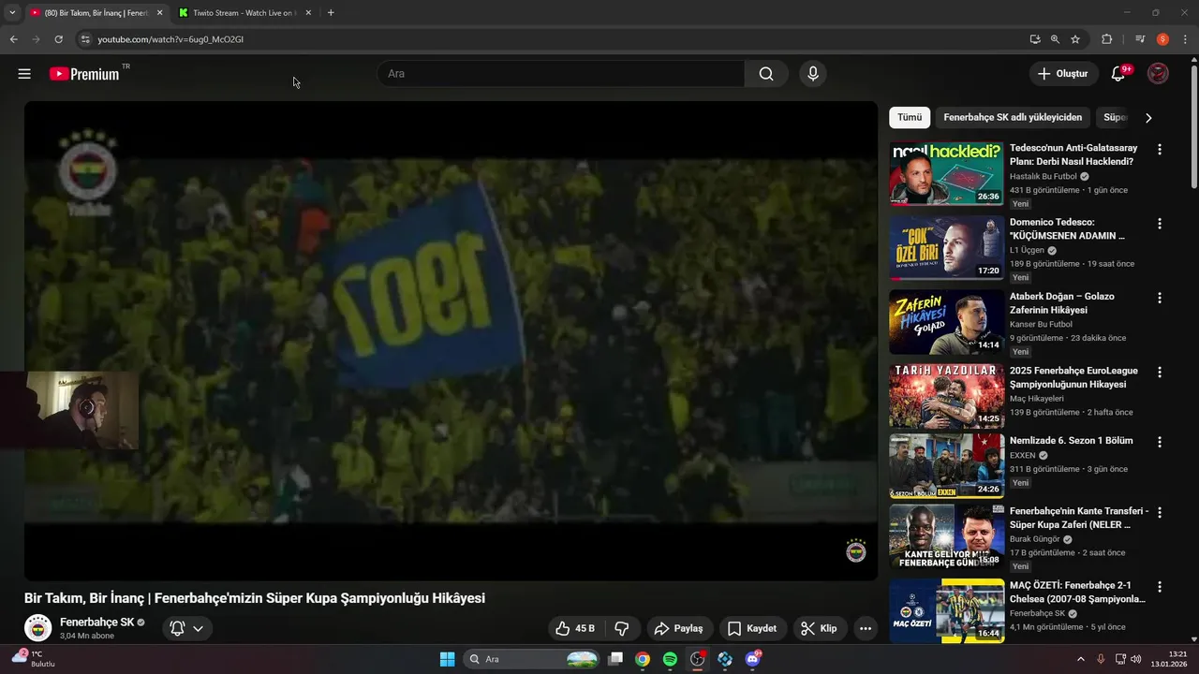Open Domenico Tedesco video thumbnail 17:20

(x=946, y=247)
